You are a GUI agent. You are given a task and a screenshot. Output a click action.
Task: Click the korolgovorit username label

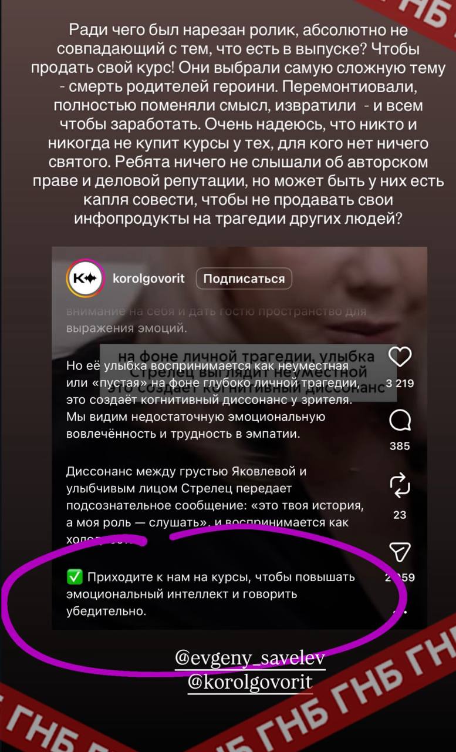pyautogui.click(x=148, y=278)
